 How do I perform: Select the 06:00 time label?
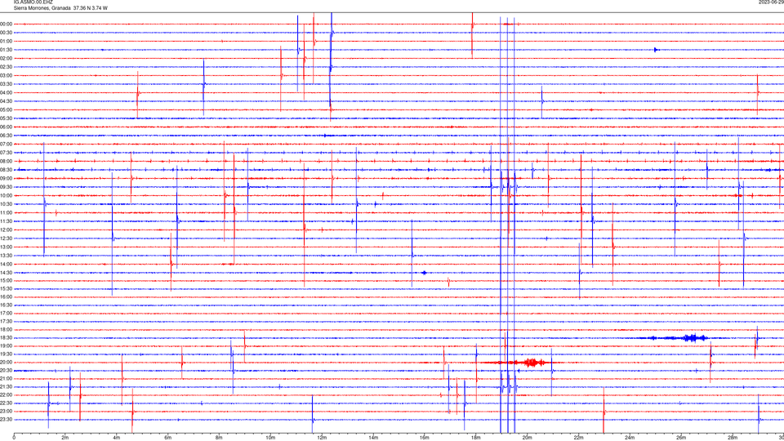click(x=6, y=127)
